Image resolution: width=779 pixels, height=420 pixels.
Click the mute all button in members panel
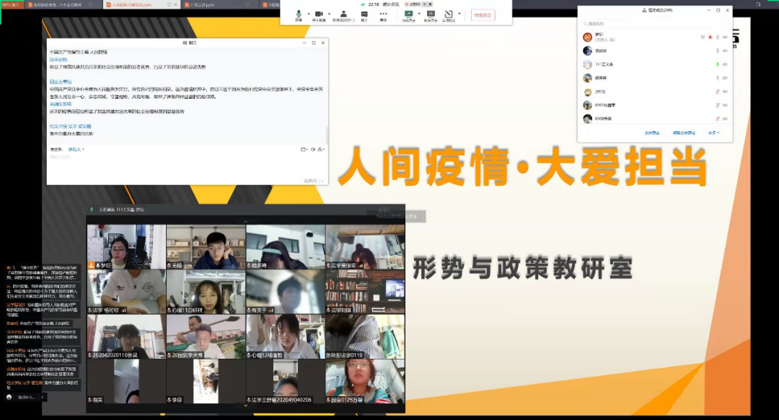pyautogui.click(x=651, y=133)
